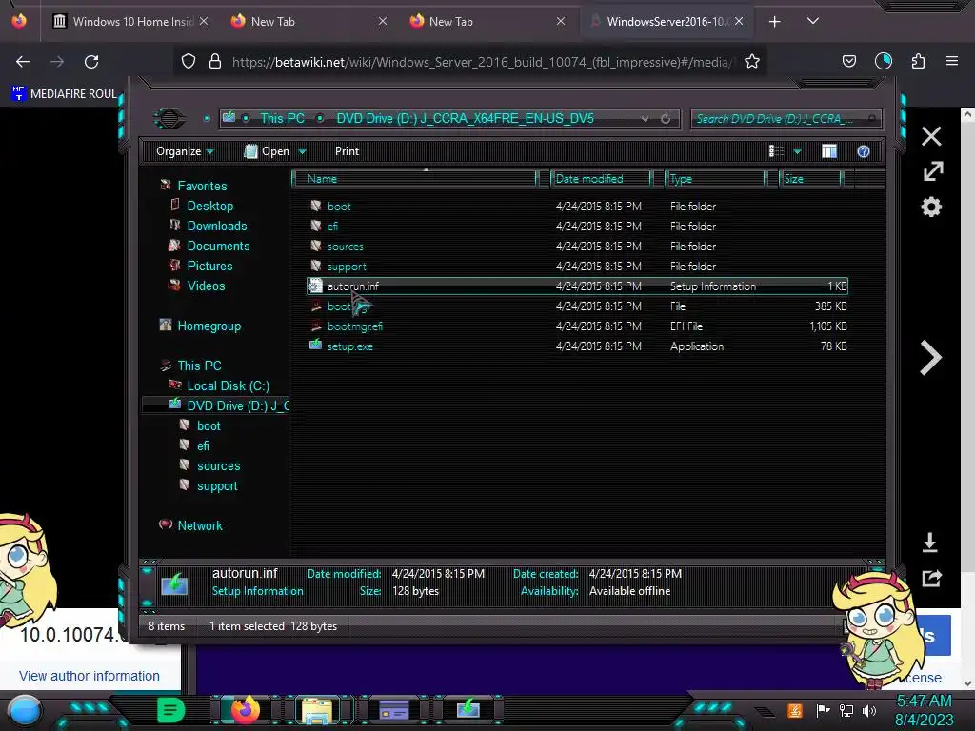
Task: Open the Firefox hamburger menu
Action: 952,61
